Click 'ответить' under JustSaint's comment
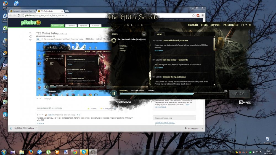Image resolution: width=276 pixels, height=155 pixels. tap(41, 123)
